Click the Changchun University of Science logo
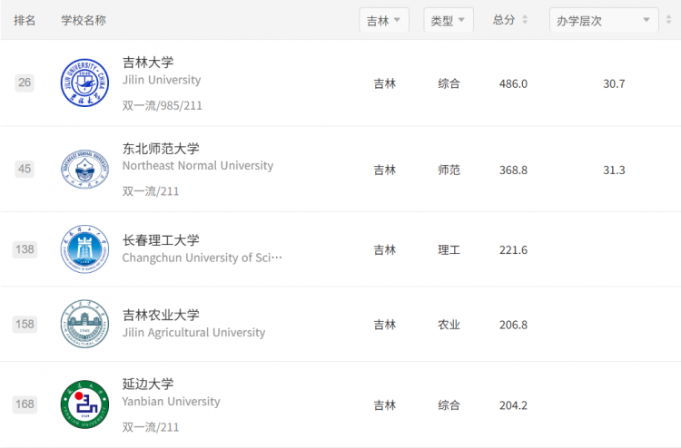Image resolution: width=681 pixels, height=448 pixels. coord(84,248)
